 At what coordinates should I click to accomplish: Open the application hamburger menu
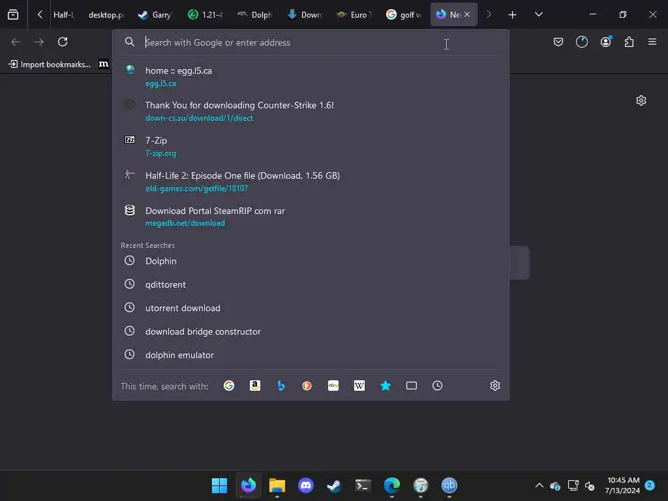point(652,42)
